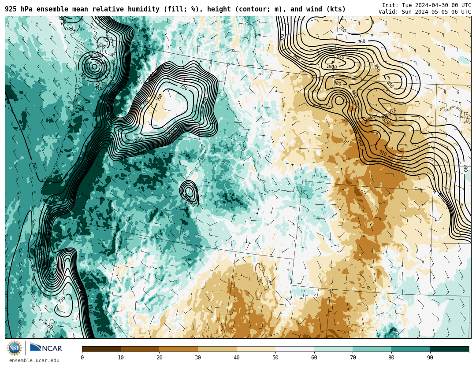Viewport: 476px width, 366px height.
Task: Click colorbar tick label '40'
Action: [x=237, y=358]
